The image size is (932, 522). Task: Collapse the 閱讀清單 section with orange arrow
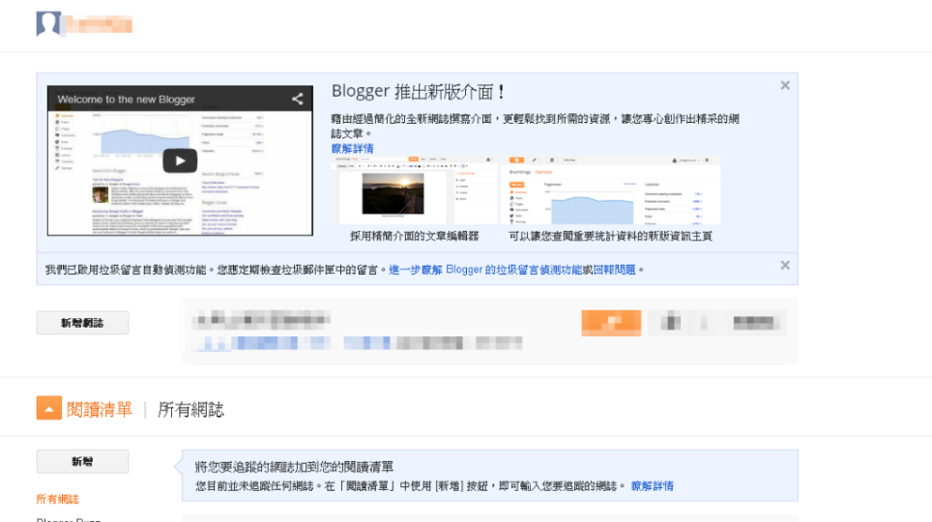49,409
